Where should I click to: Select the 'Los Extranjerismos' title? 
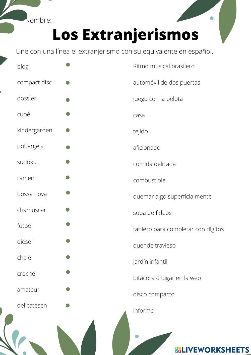coord(125,35)
